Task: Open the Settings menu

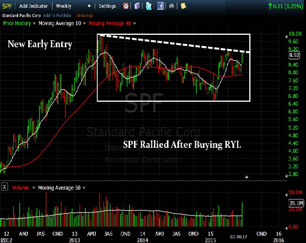Action: pos(107,6)
